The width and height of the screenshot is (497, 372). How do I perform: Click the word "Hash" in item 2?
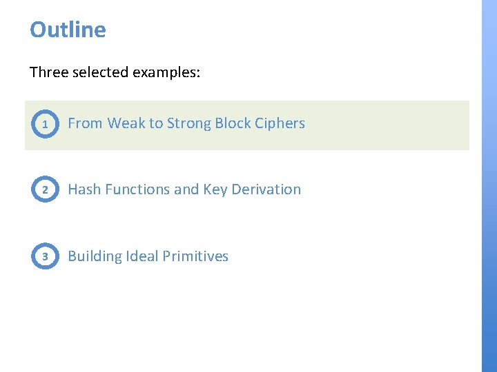click(x=84, y=189)
